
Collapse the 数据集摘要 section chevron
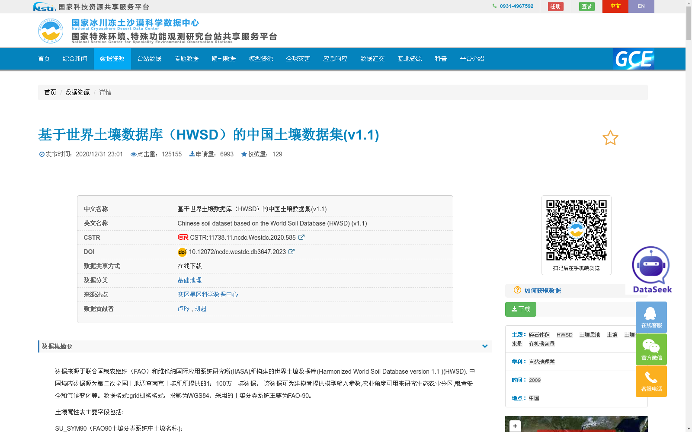coord(485,346)
